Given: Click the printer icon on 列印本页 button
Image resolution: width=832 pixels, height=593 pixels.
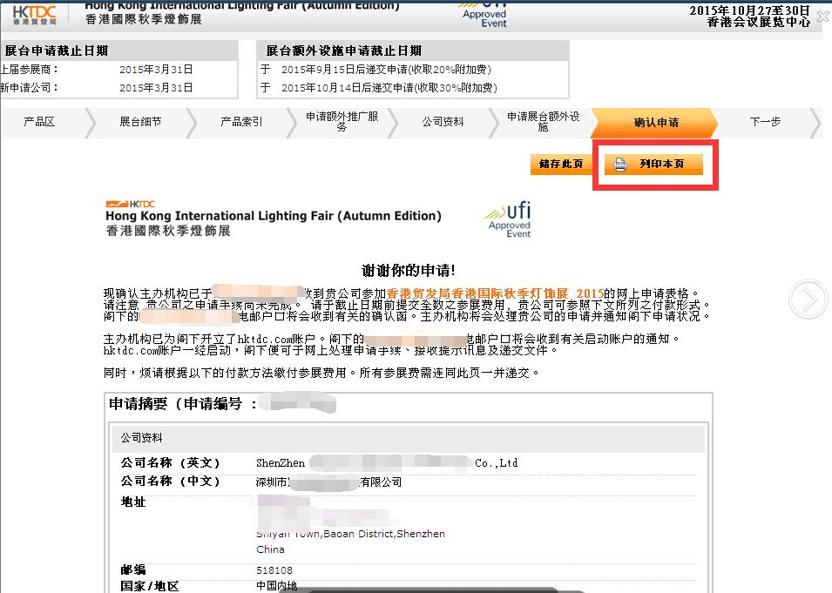Looking at the screenshot, I should click(x=619, y=165).
